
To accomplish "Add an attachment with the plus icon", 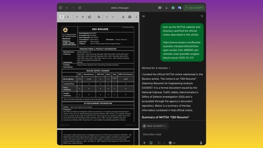I will pos(144,143).
